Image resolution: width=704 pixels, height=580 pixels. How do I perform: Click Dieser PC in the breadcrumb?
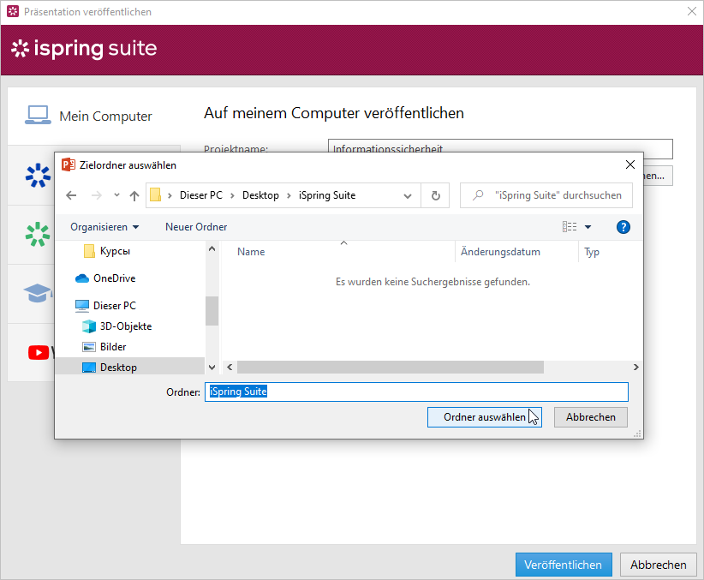(200, 195)
